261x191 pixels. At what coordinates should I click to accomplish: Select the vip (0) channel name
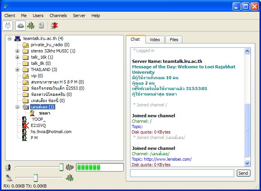click(37, 76)
